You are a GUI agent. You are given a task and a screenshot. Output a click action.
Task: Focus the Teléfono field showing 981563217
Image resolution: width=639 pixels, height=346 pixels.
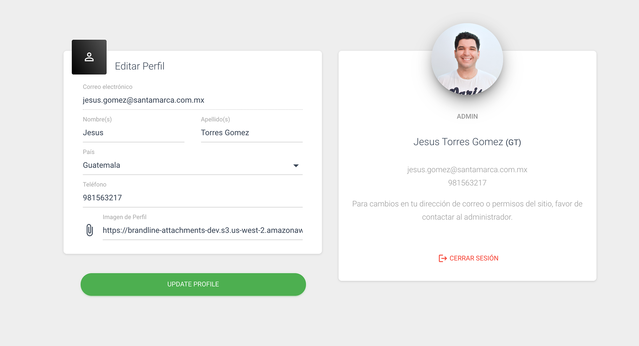[x=193, y=198]
